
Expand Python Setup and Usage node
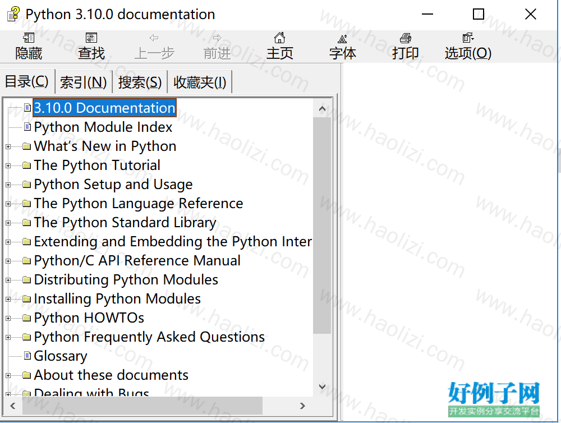click(8, 185)
